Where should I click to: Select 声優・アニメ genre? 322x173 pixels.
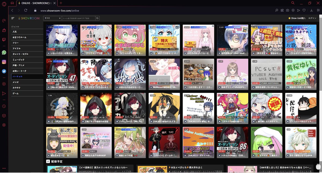27,65
